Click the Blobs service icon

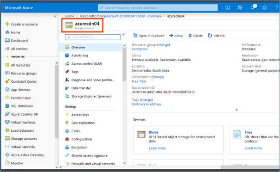click(x=141, y=135)
